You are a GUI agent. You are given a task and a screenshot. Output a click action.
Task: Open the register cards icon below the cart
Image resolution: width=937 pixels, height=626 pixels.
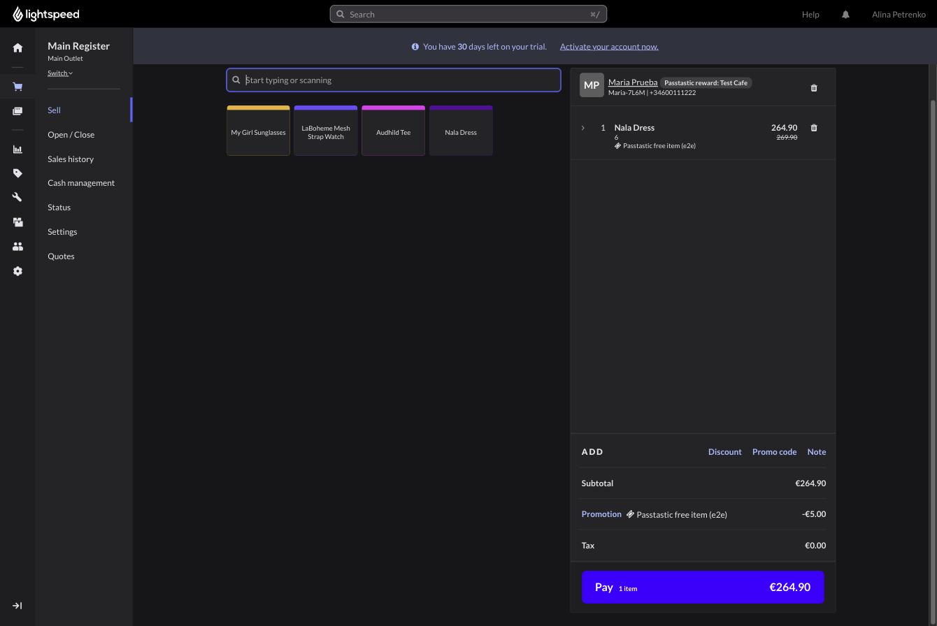[17, 111]
